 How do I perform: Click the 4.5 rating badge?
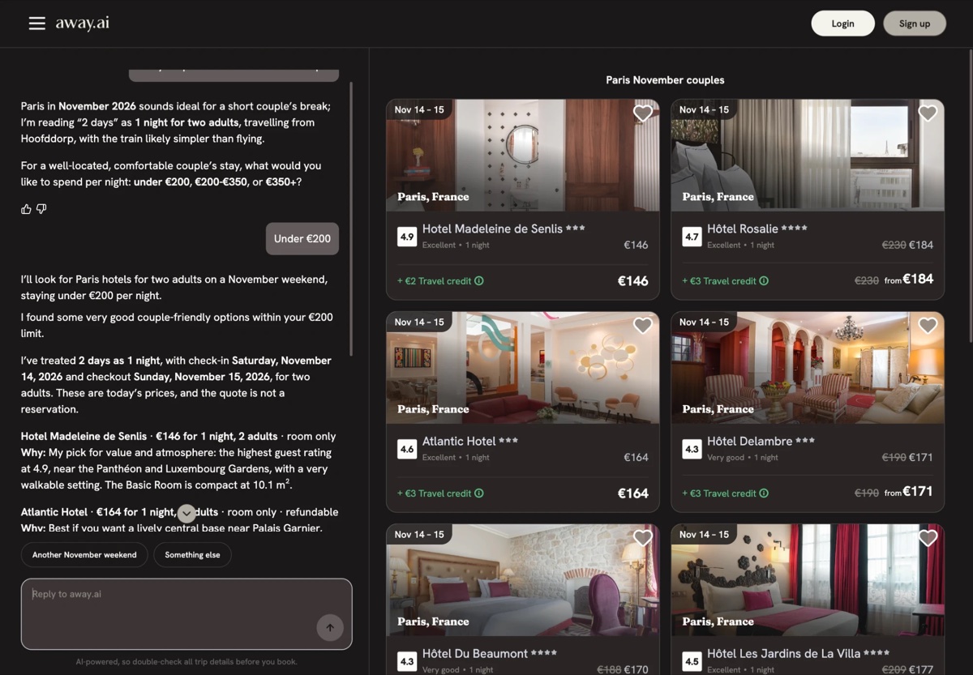point(692,661)
